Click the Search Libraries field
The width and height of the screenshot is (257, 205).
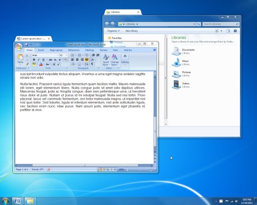(221, 24)
